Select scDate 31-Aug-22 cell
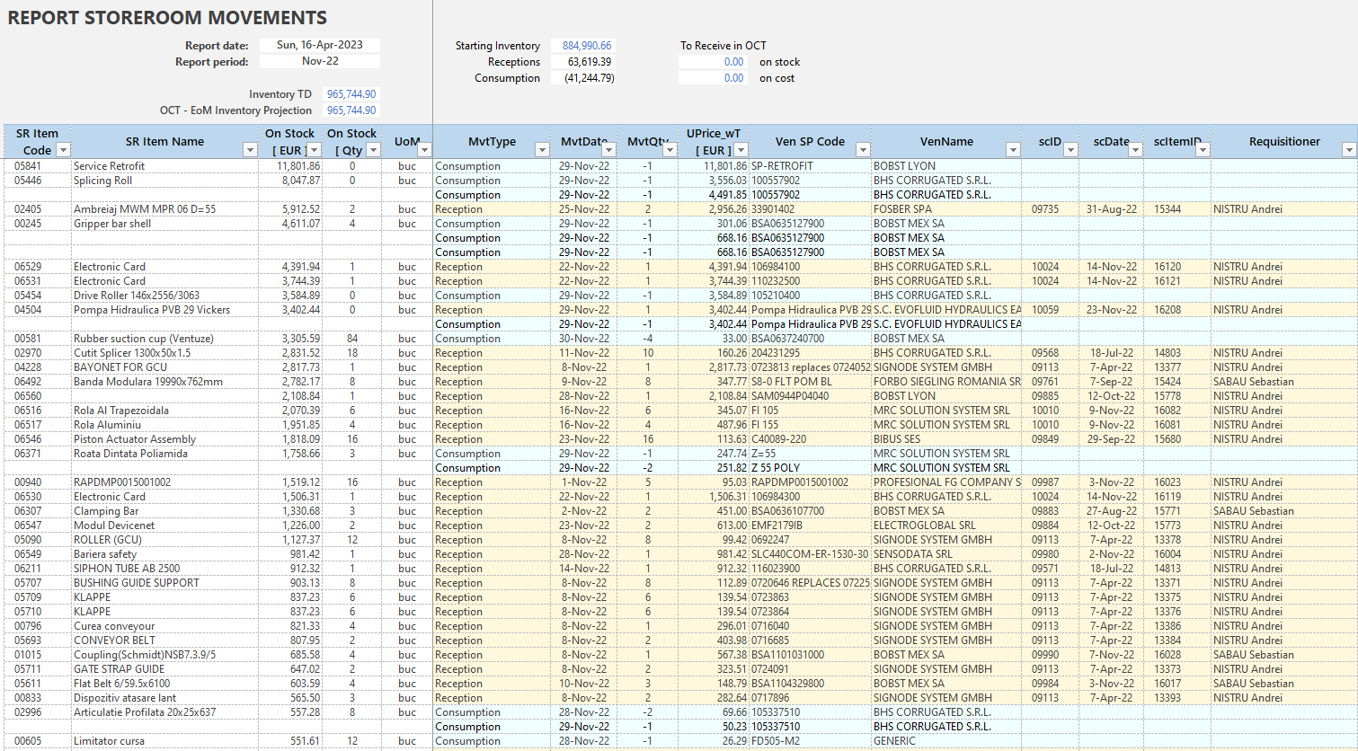This screenshot has width=1358, height=751. (1112, 208)
